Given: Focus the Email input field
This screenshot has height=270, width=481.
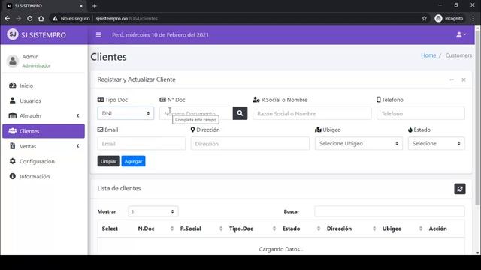Looking at the screenshot, I should [141, 143].
